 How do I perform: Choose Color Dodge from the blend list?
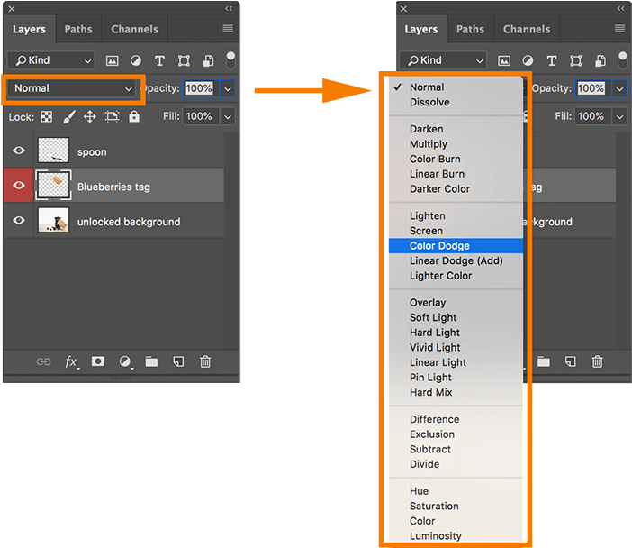click(439, 245)
